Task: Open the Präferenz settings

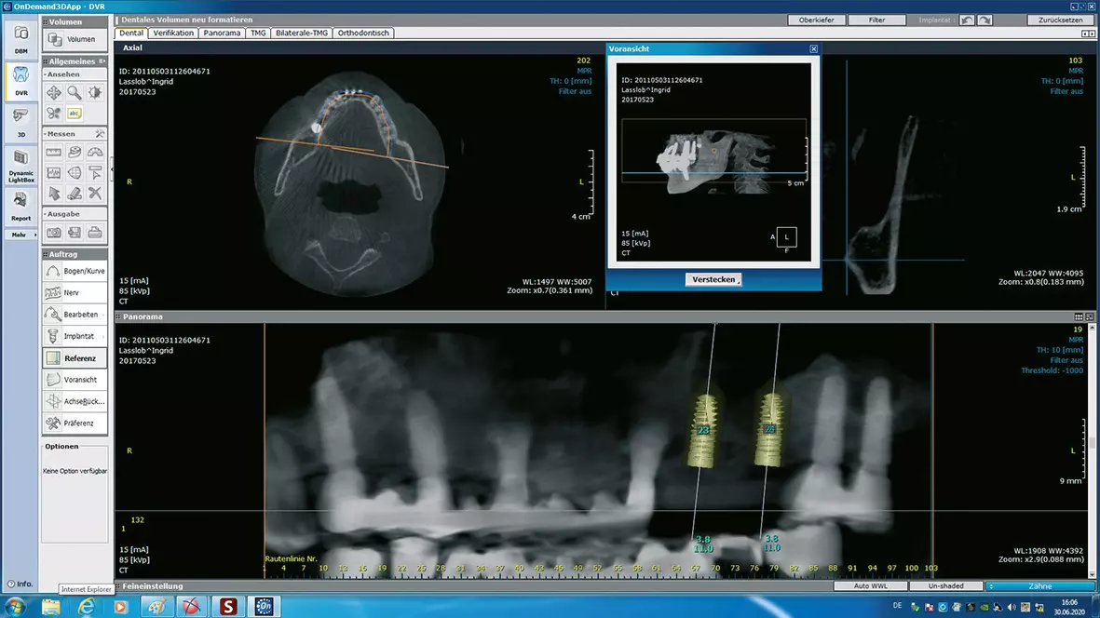Action: tap(75, 423)
